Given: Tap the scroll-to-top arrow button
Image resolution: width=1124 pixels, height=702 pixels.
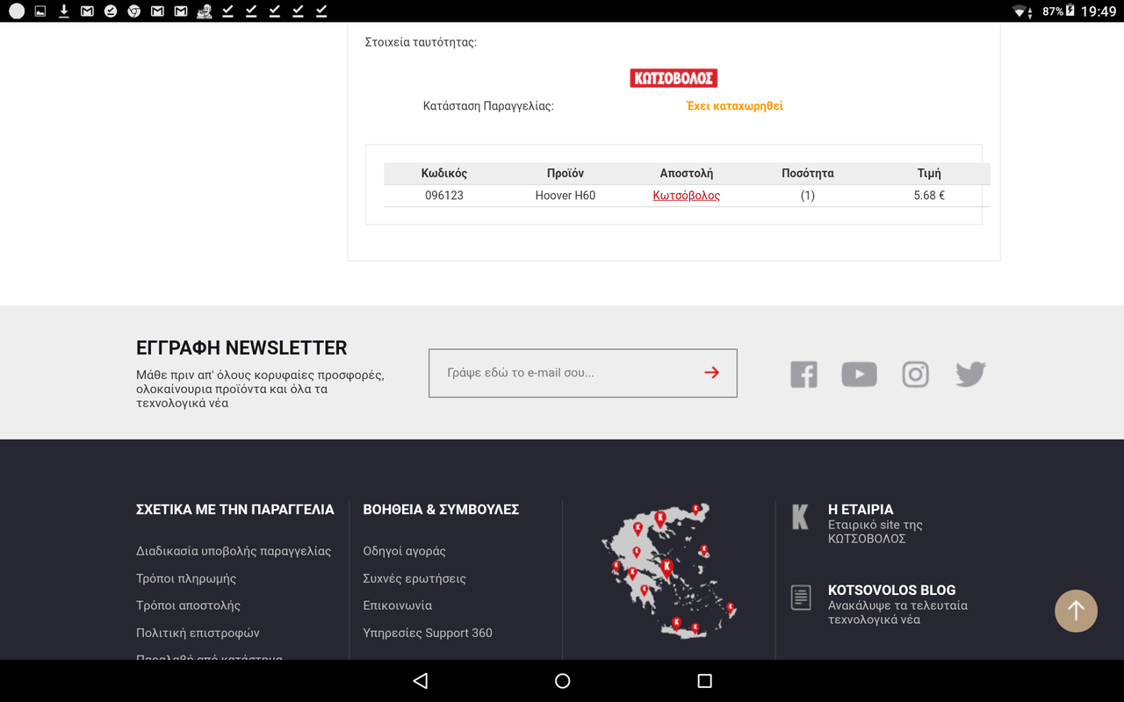Looking at the screenshot, I should click(x=1076, y=610).
